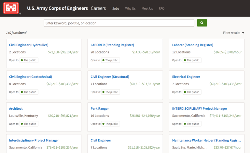Click the green search magnifier button
This screenshot has height=153, width=250.
(x=202, y=23)
